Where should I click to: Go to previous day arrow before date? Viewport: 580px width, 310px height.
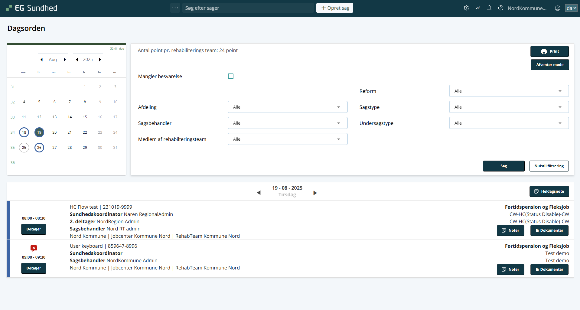[x=259, y=193]
